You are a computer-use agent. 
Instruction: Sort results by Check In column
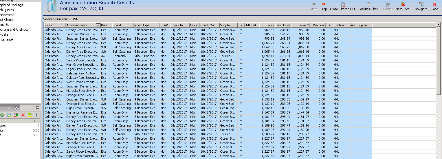point(180,25)
